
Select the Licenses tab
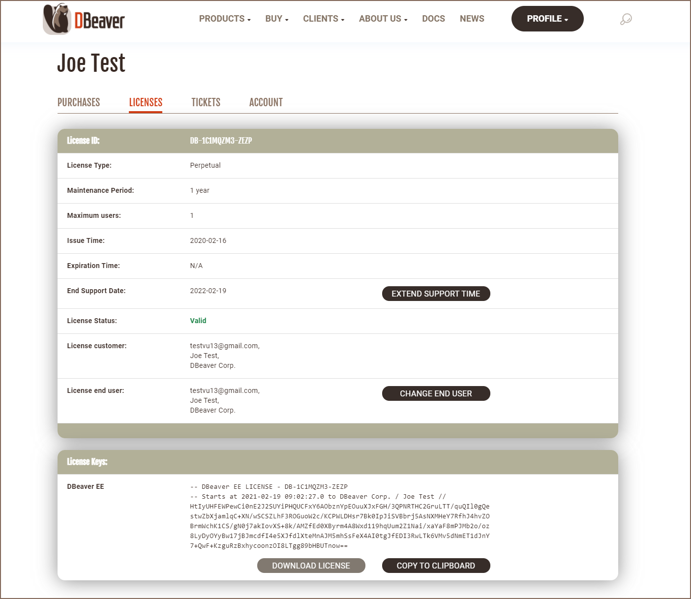coord(146,102)
